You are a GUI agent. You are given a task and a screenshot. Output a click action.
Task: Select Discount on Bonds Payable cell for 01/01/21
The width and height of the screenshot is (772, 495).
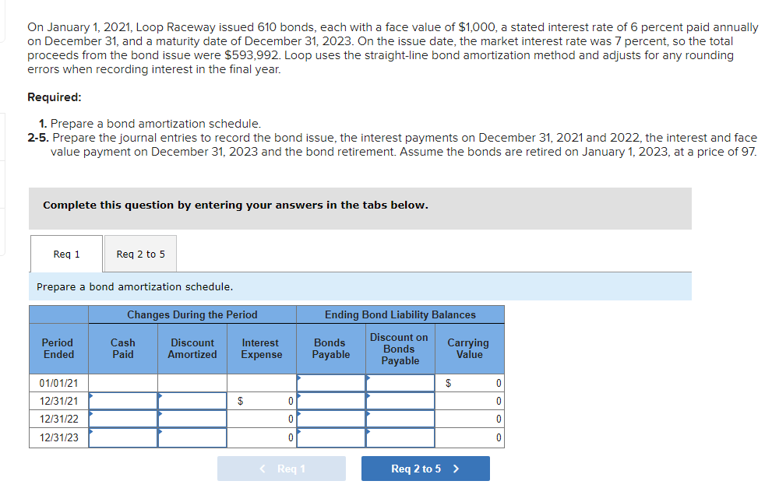[400, 383]
